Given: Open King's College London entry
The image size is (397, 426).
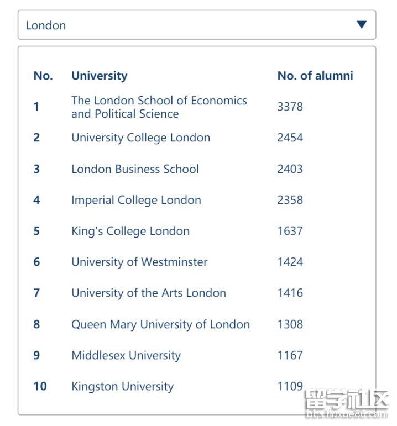Looking at the screenshot, I should click(x=130, y=231).
